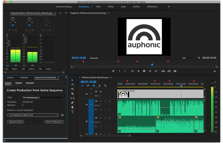Select the Track Select Forward tool
223x143 pixels.
72,84
